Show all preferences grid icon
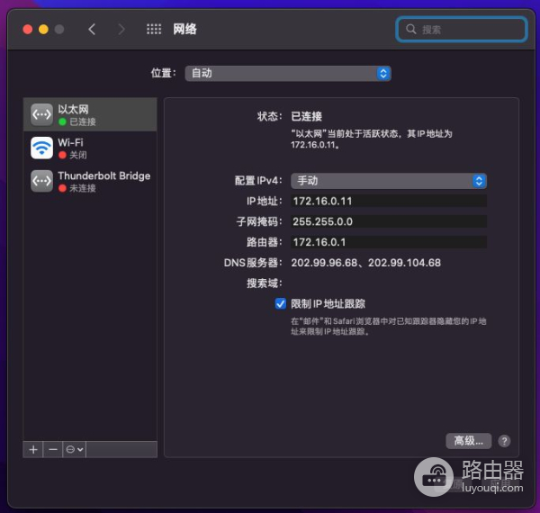 (154, 30)
